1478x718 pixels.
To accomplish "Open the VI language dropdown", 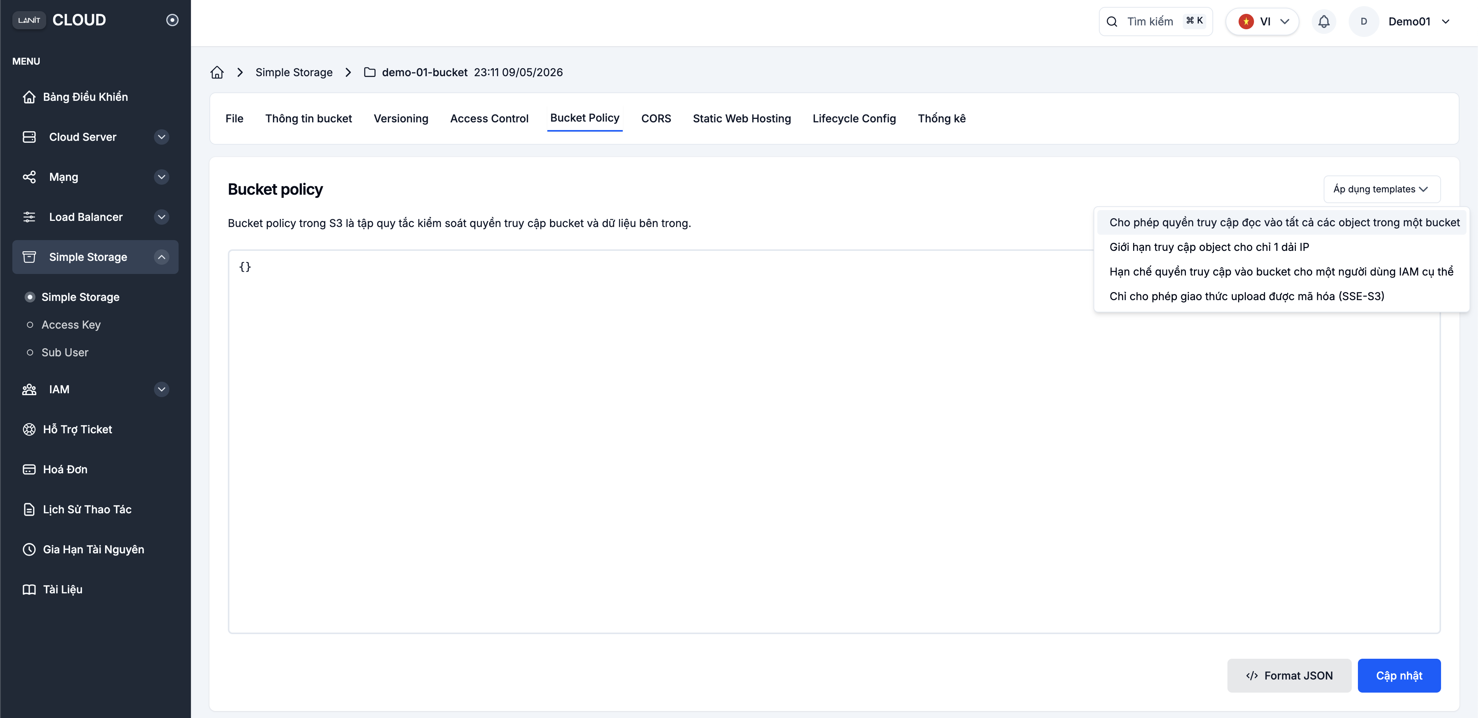I will coord(1262,22).
